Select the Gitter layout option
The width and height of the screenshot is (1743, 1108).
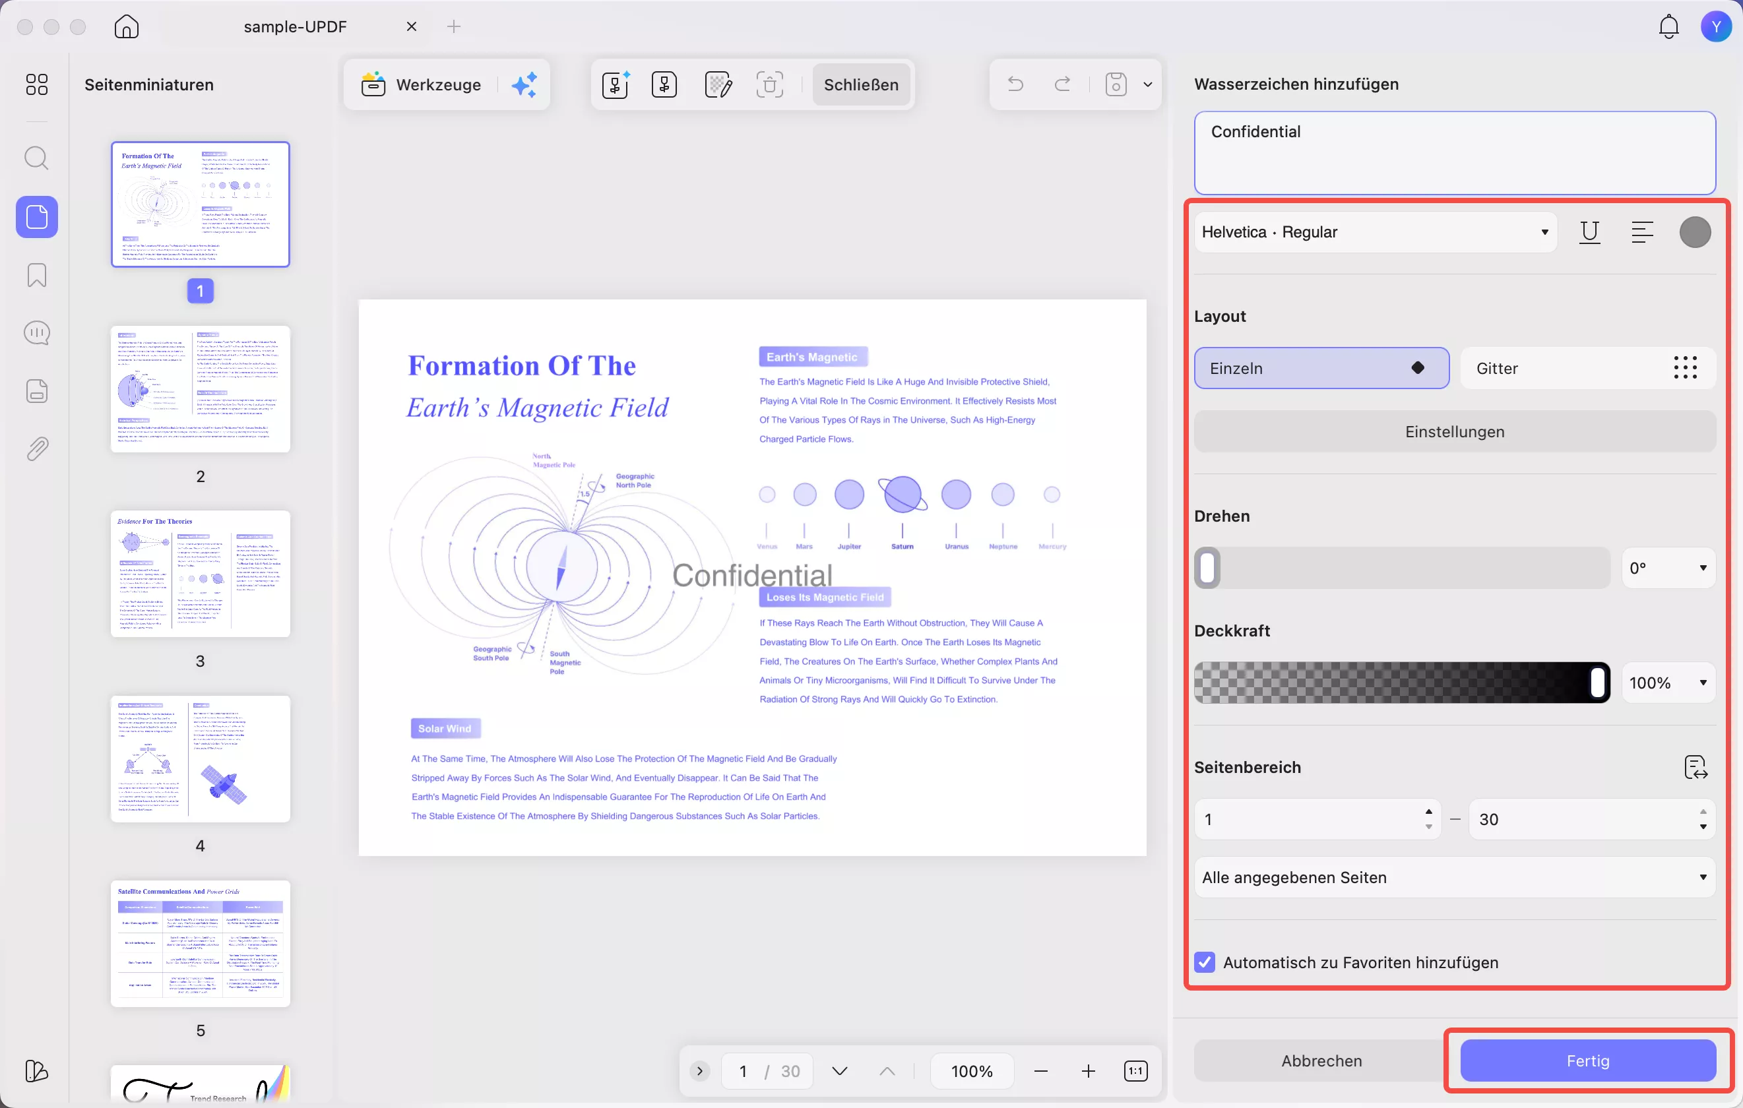coord(1587,369)
